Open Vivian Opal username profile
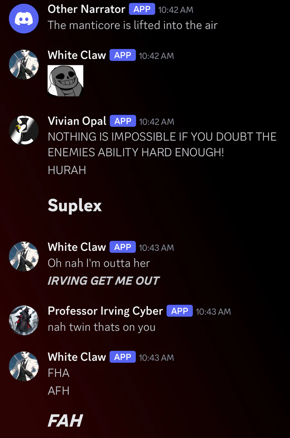 77,121
